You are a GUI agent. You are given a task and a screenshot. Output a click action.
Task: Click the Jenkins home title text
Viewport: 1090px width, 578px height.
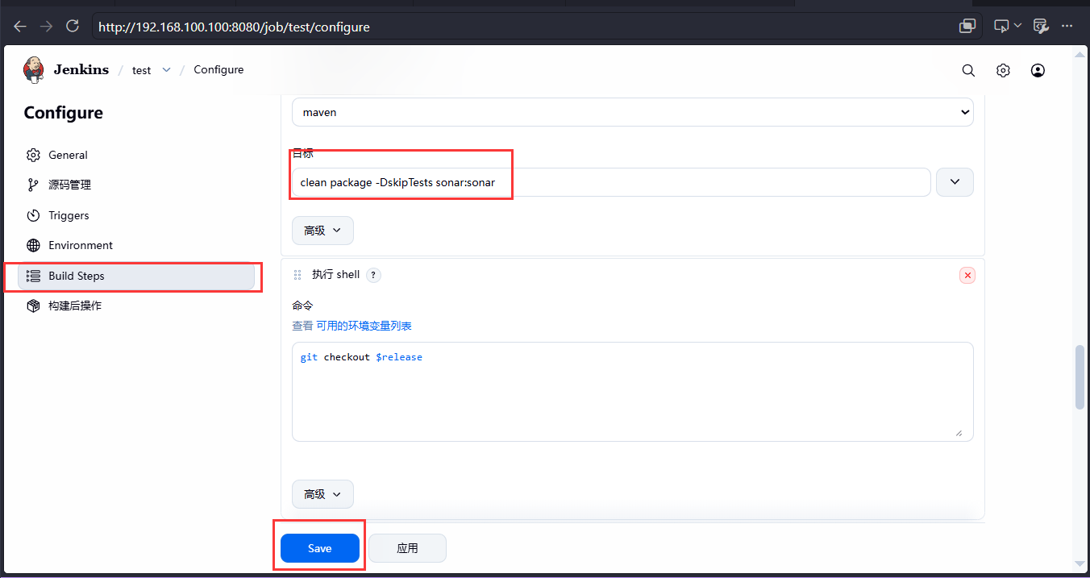pyautogui.click(x=81, y=69)
